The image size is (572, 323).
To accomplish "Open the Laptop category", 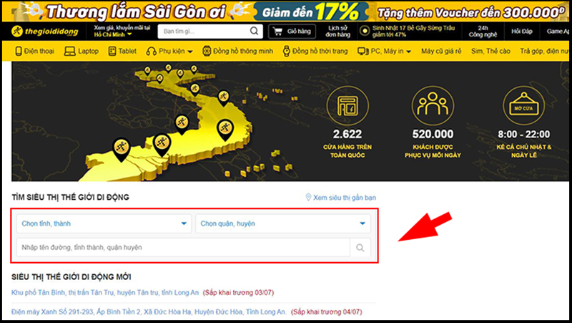I will (x=81, y=51).
